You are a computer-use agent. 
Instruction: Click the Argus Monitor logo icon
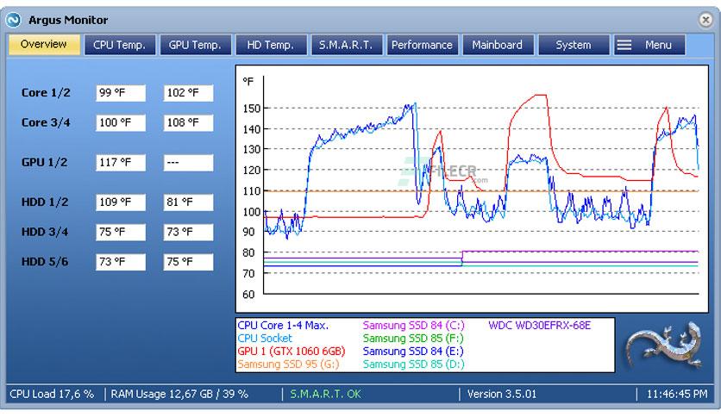click(x=13, y=20)
